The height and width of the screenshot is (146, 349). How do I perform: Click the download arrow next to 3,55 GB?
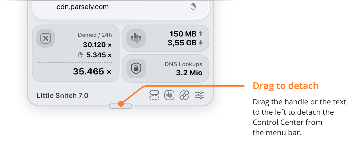(201, 43)
